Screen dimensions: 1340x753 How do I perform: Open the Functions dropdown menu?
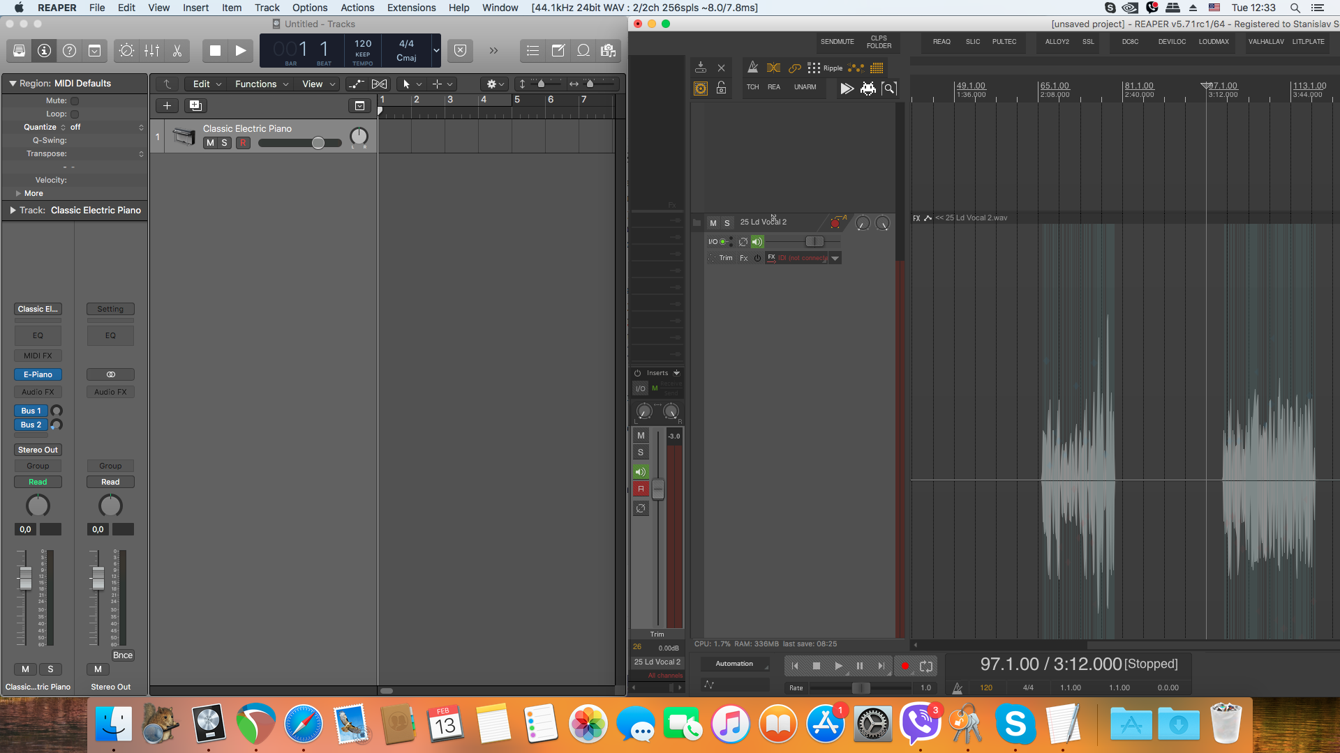click(261, 84)
